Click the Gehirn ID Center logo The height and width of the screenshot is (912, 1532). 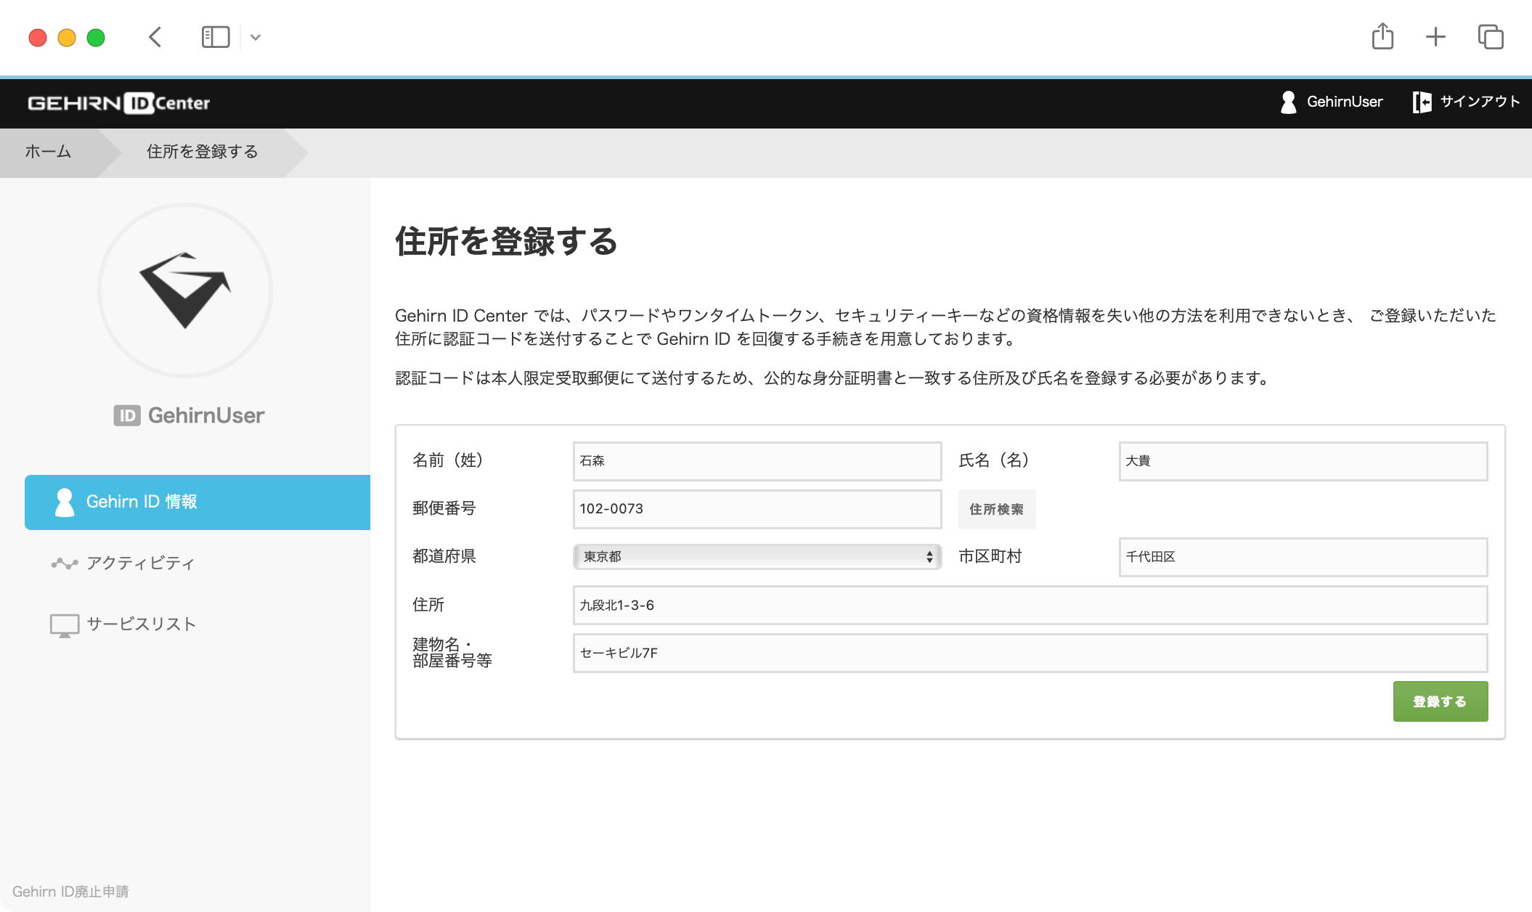(x=118, y=103)
